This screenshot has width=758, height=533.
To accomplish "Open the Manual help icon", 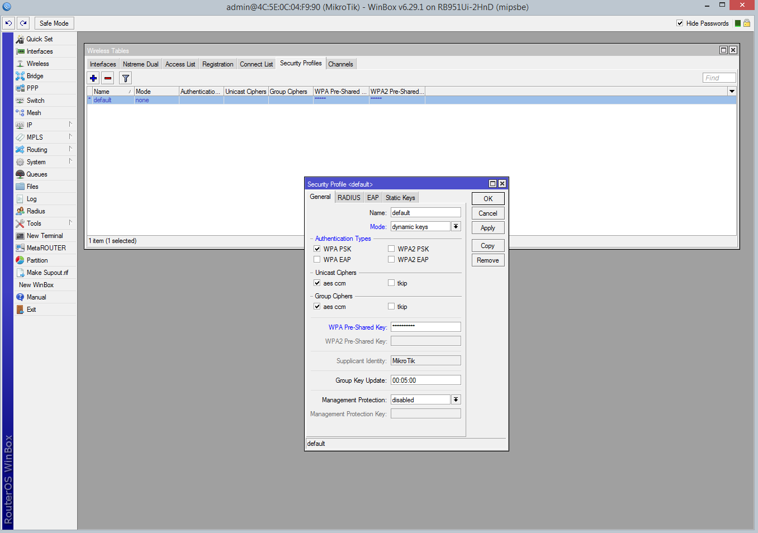I will coord(20,297).
